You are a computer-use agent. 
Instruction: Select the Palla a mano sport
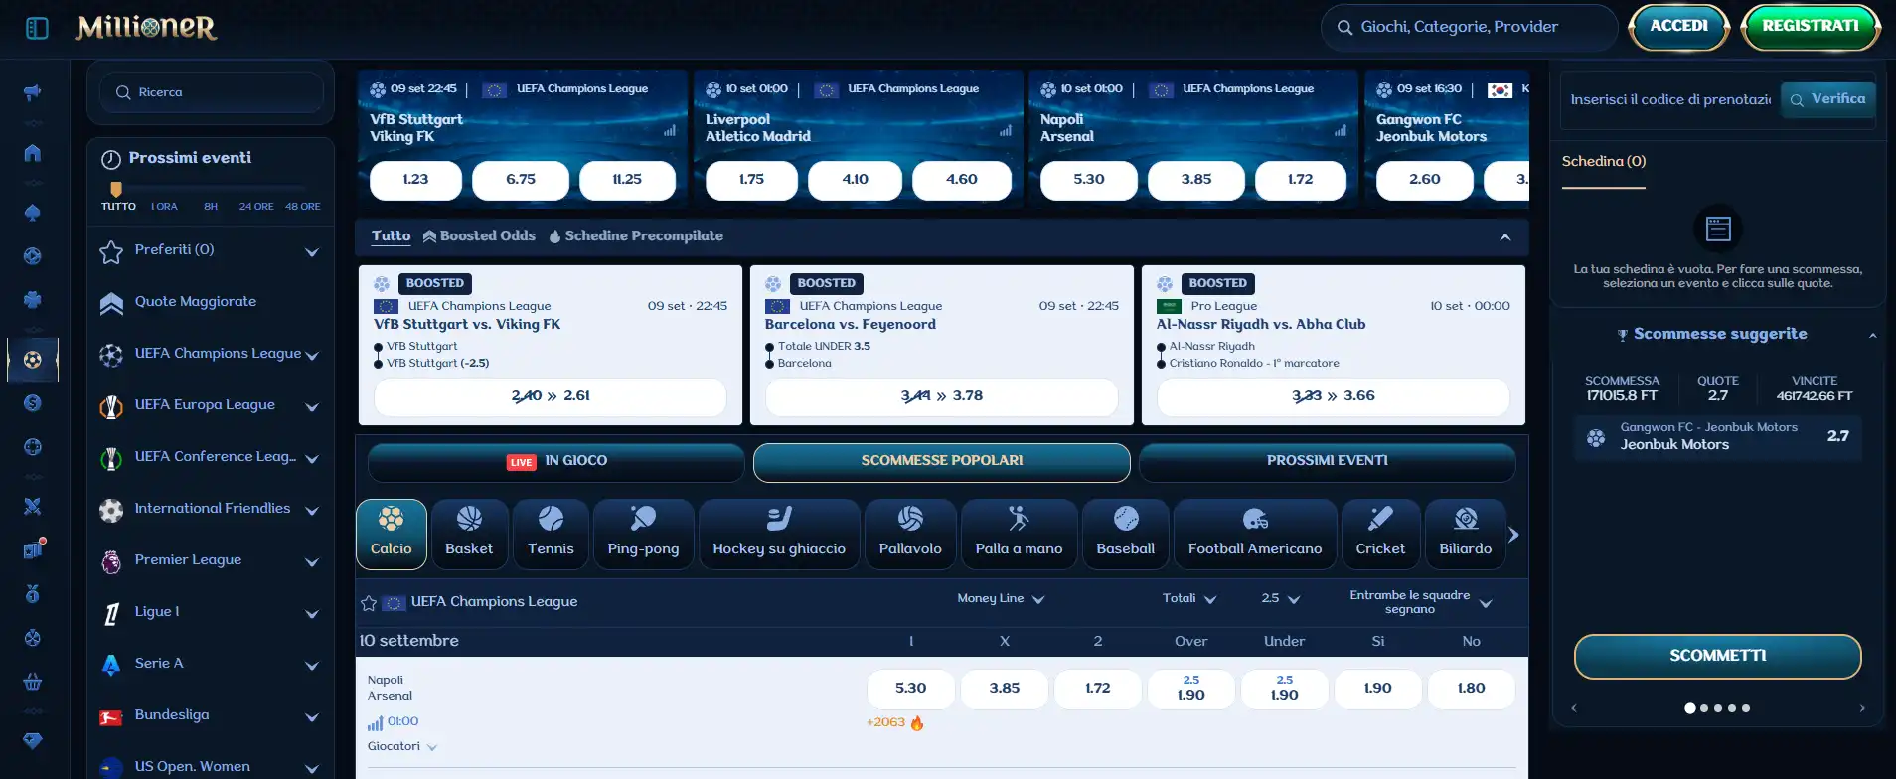(1019, 535)
